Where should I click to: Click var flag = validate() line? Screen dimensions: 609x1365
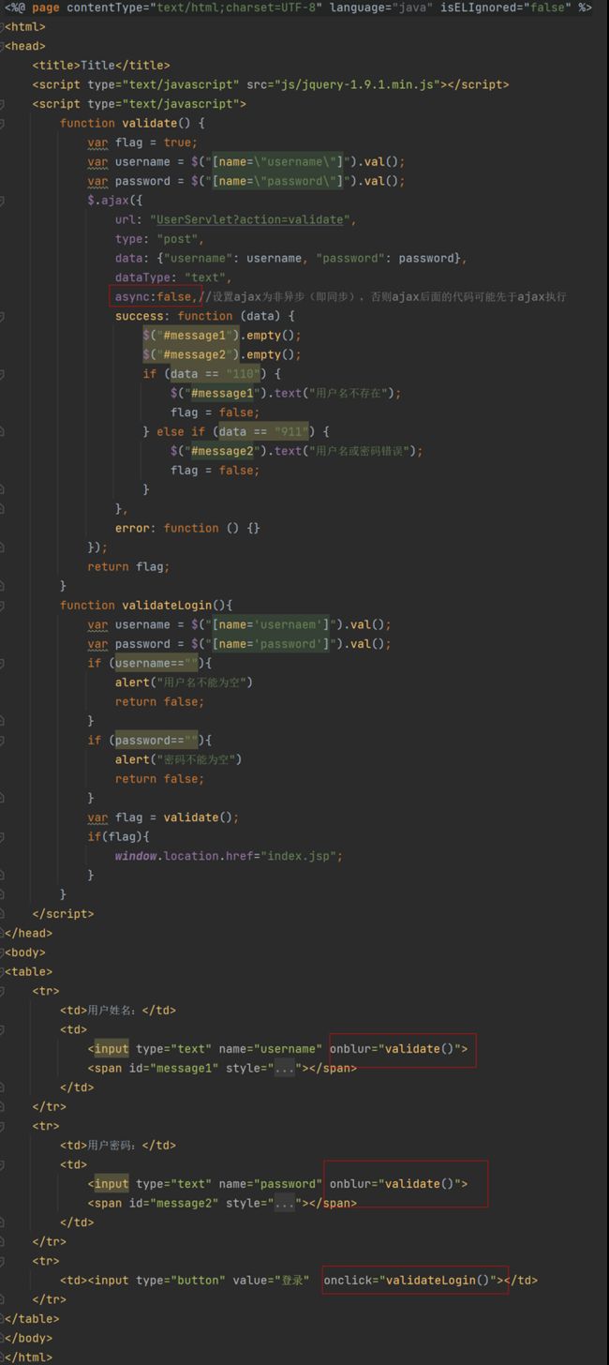[163, 817]
